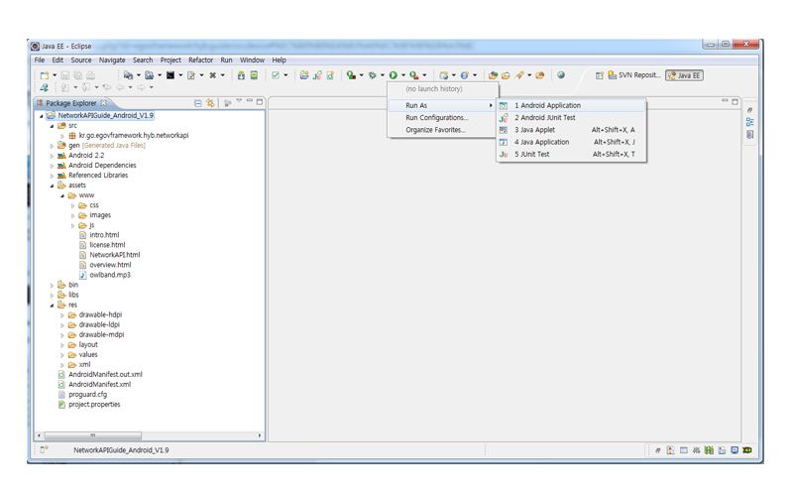793x496 pixels.
Task: Click the Package Explorer horizontal scrollbar
Action: click(149, 435)
